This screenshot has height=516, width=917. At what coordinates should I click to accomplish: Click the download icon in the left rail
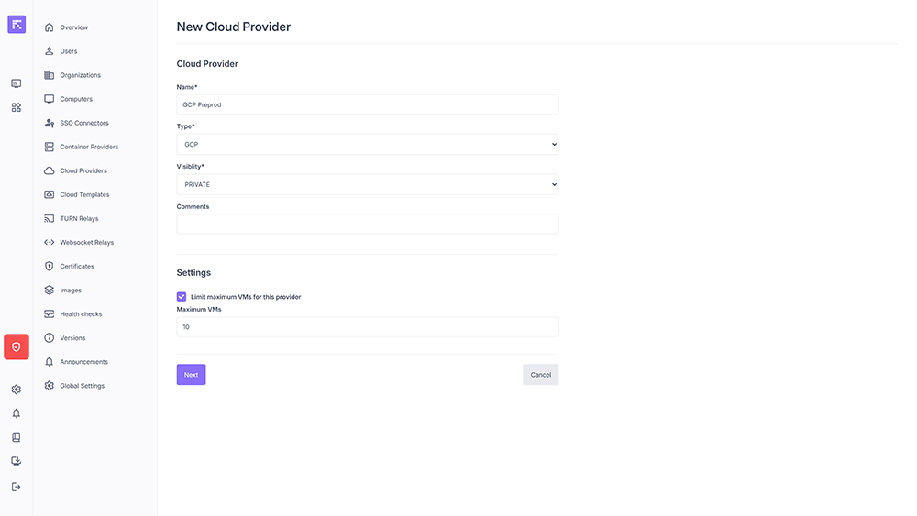(x=17, y=461)
